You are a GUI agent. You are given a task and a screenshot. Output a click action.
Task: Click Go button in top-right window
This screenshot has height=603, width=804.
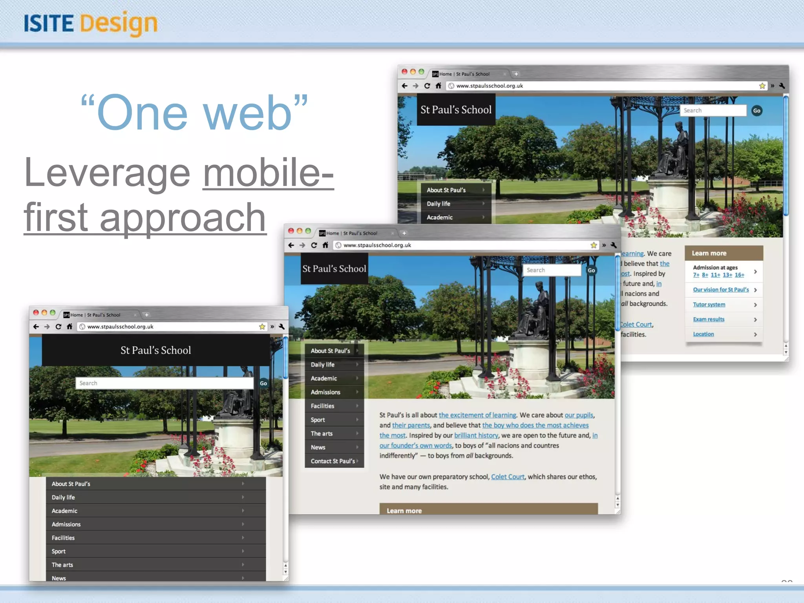coord(756,111)
